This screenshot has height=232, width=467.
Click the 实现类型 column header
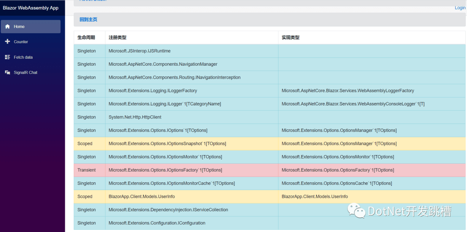(290, 38)
